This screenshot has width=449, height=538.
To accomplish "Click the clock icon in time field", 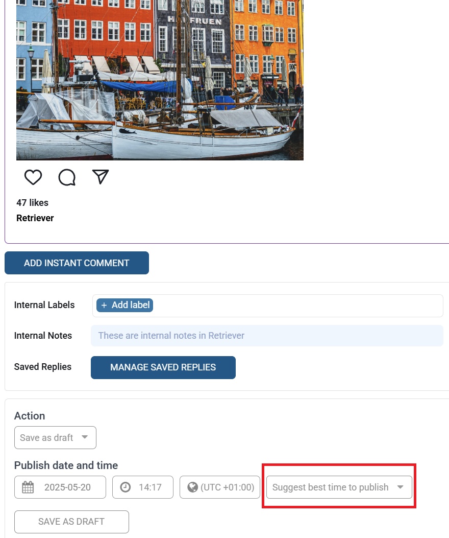I will (x=126, y=487).
